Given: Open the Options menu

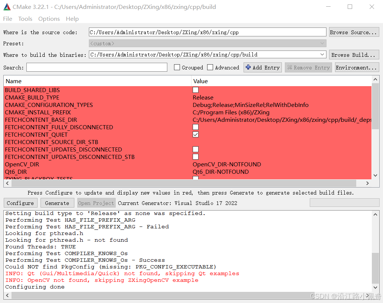Looking at the screenshot, I should 49,19.
